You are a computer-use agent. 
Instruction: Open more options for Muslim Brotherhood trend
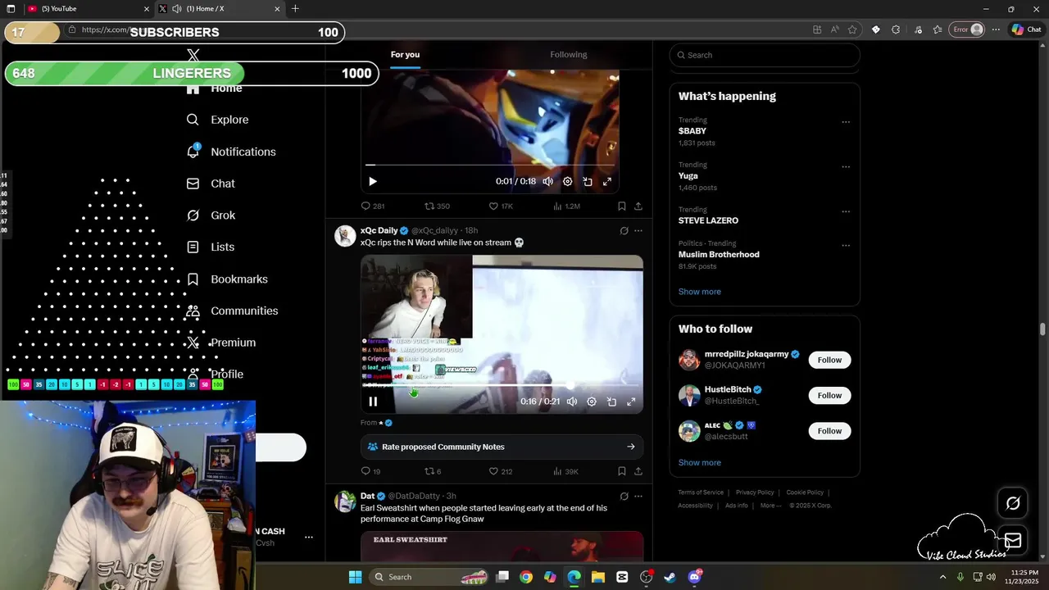coord(846,245)
